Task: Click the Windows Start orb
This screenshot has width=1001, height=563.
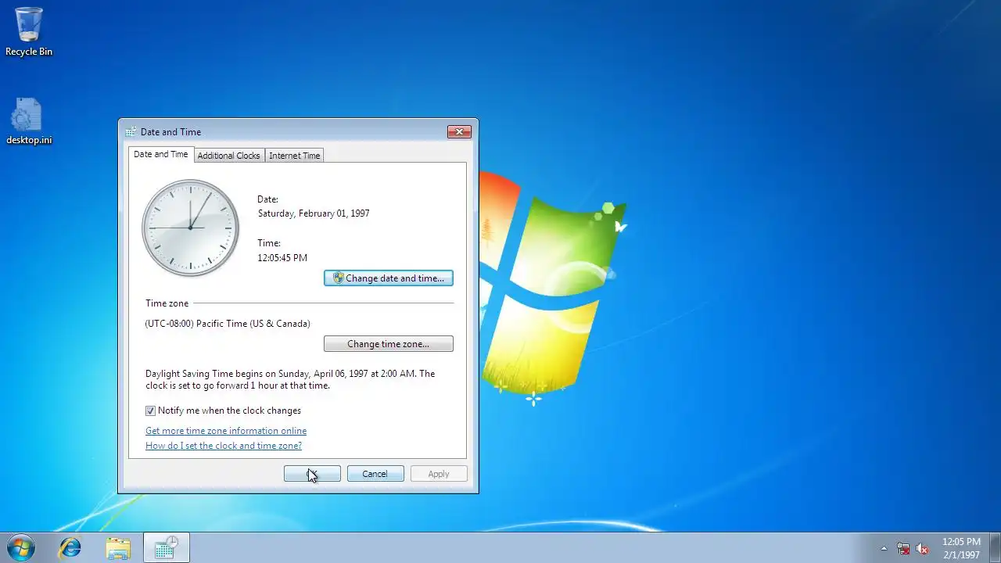Action: pos(21,548)
